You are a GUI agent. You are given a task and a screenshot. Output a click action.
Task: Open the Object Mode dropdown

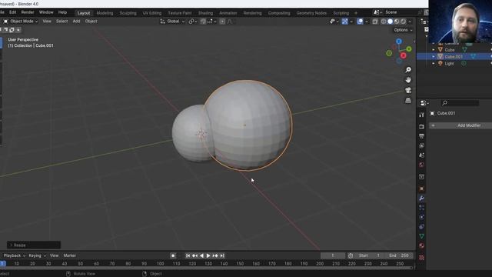(x=21, y=22)
